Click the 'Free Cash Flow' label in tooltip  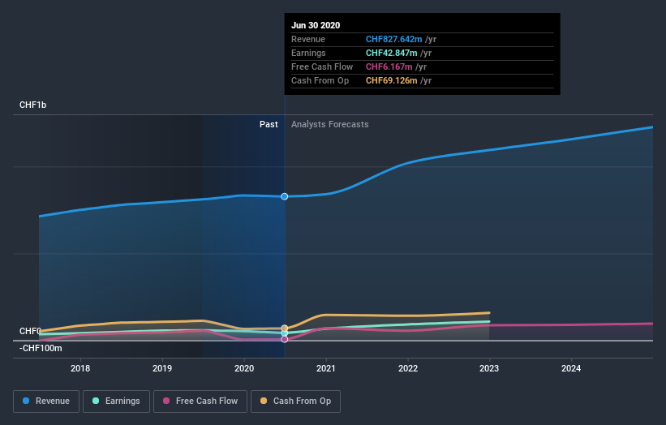tap(322, 67)
